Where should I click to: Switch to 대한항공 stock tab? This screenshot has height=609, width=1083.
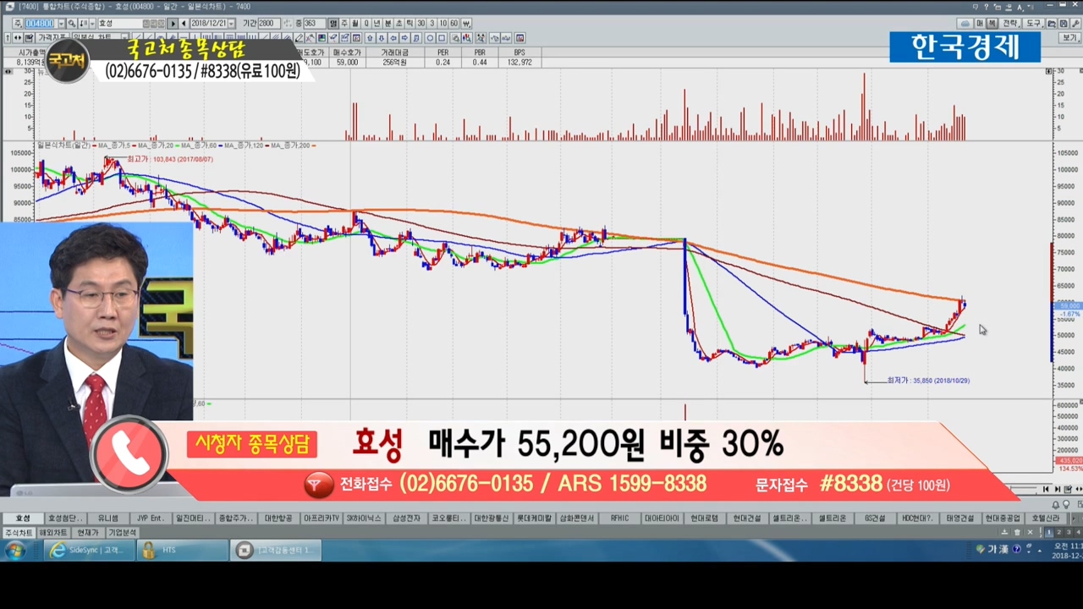click(x=278, y=518)
